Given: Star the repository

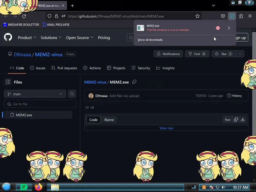Looking at the screenshot, I should tap(223, 54).
